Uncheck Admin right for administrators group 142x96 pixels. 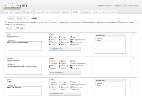pyautogui.click(x=50, y=37)
